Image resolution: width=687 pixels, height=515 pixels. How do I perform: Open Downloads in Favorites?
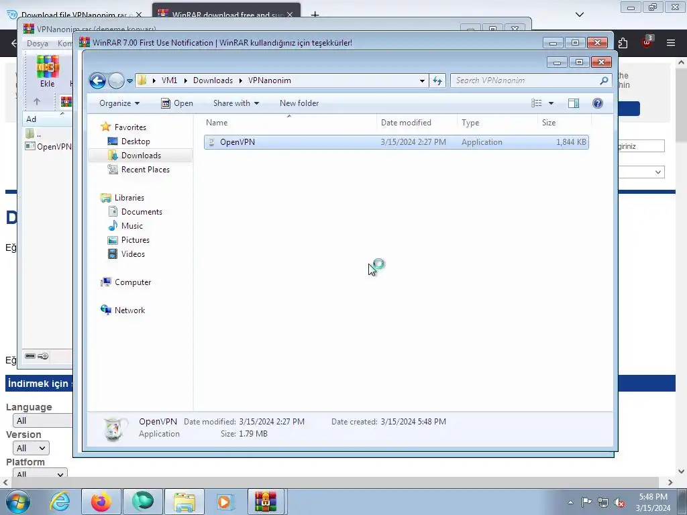[x=141, y=156]
